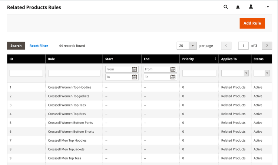278x165 pixels.
Task: Open rule Crosssell Women Bottom Shorts
Action: [71, 132]
